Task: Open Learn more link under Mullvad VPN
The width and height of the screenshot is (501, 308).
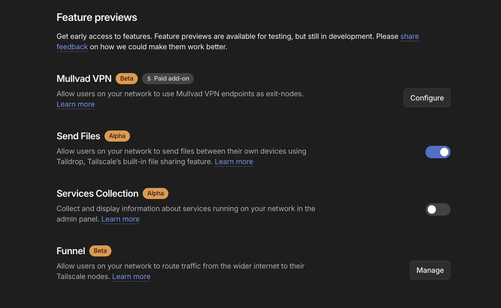Action: coord(76,104)
